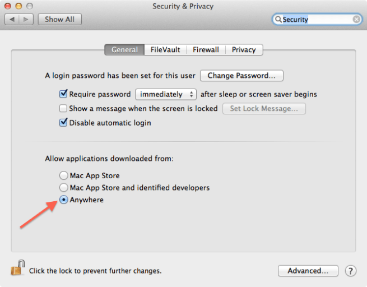The height and width of the screenshot is (287, 367).
Task: Switch to the FileVault tab
Action: (165, 49)
